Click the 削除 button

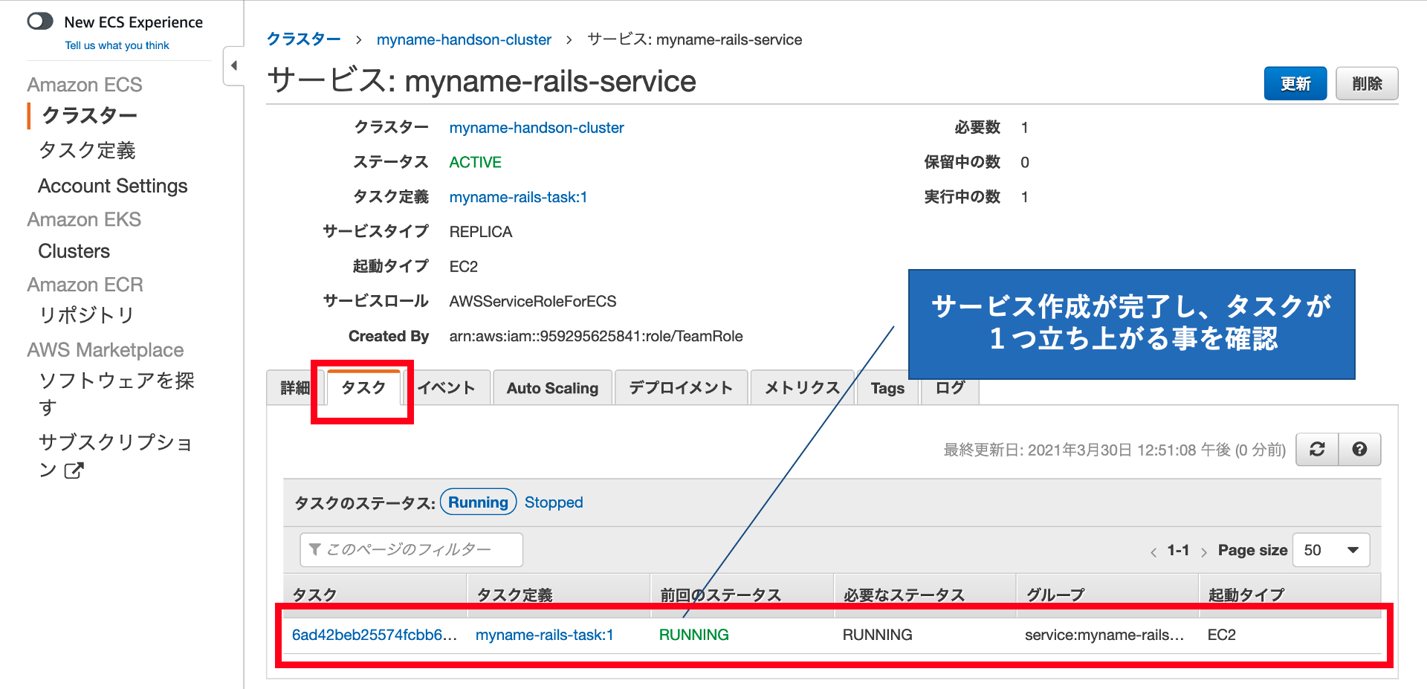pos(1367,83)
